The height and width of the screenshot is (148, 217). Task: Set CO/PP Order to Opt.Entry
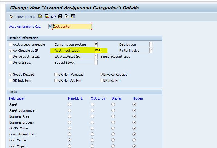pos(92,128)
